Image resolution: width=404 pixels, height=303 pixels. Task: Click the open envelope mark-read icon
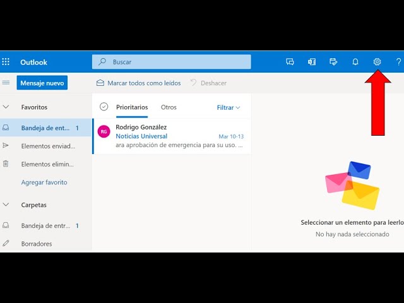tap(100, 83)
